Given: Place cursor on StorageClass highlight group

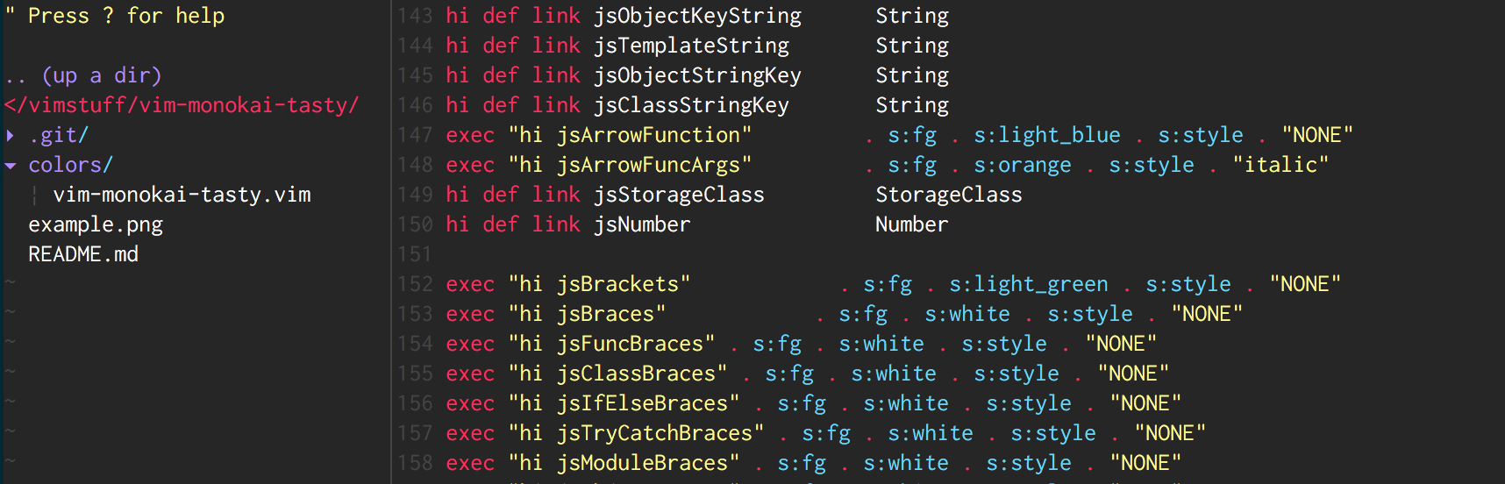Looking at the screenshot, I should click(x=948, y=195).
